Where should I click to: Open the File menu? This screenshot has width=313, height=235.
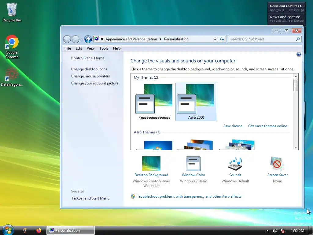click(68, 48)
